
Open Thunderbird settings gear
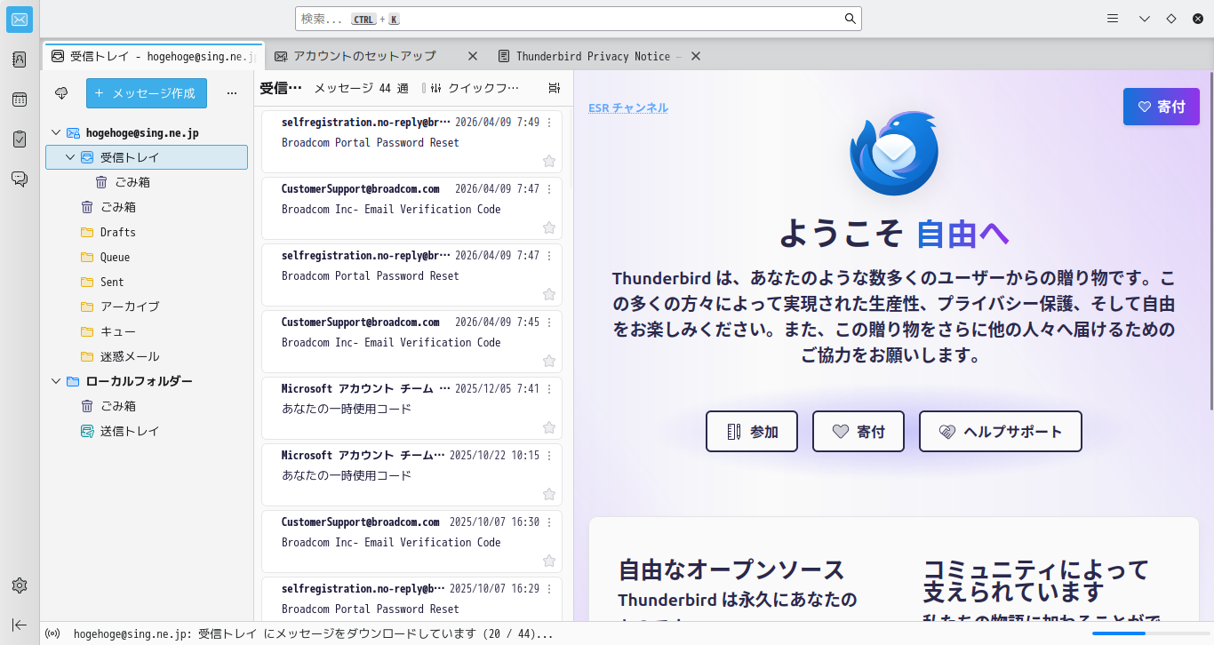pyautogui.click(x=20, y=585)
